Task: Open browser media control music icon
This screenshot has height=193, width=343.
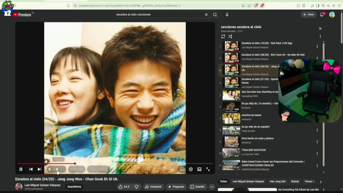Action: [312, 6]
